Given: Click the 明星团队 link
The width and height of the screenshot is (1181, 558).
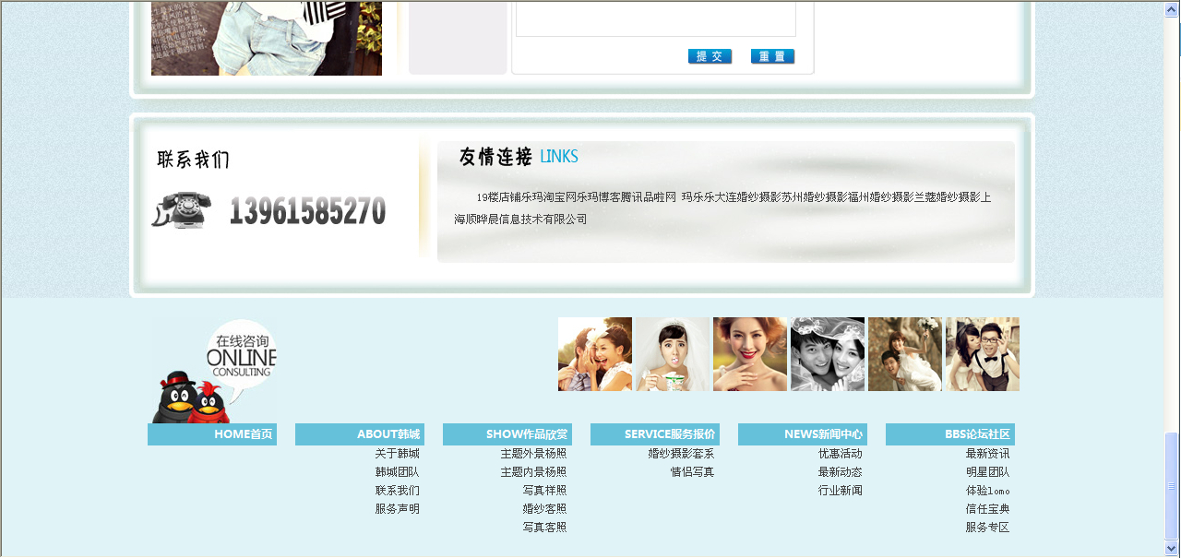Looking at the screenshot, I should coord(987,472).
